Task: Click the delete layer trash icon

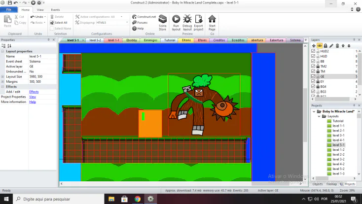Action: (337, 46)
